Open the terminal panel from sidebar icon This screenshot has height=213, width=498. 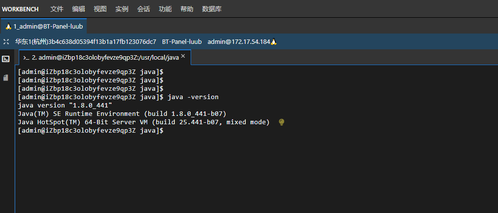(x=6, y=59)
